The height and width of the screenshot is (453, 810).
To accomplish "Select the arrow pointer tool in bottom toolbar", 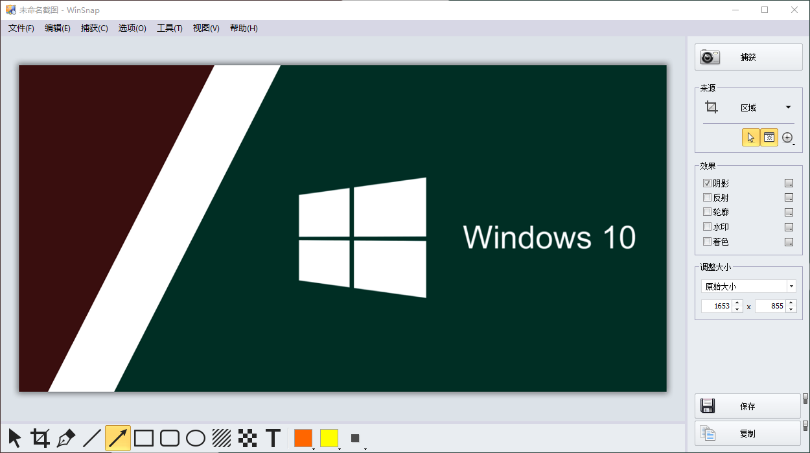I will tap(14, 438).
